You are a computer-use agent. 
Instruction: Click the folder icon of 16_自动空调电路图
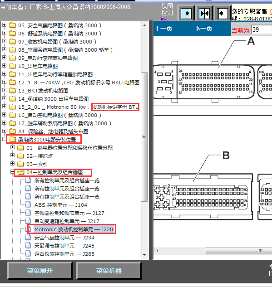point(12,115)
